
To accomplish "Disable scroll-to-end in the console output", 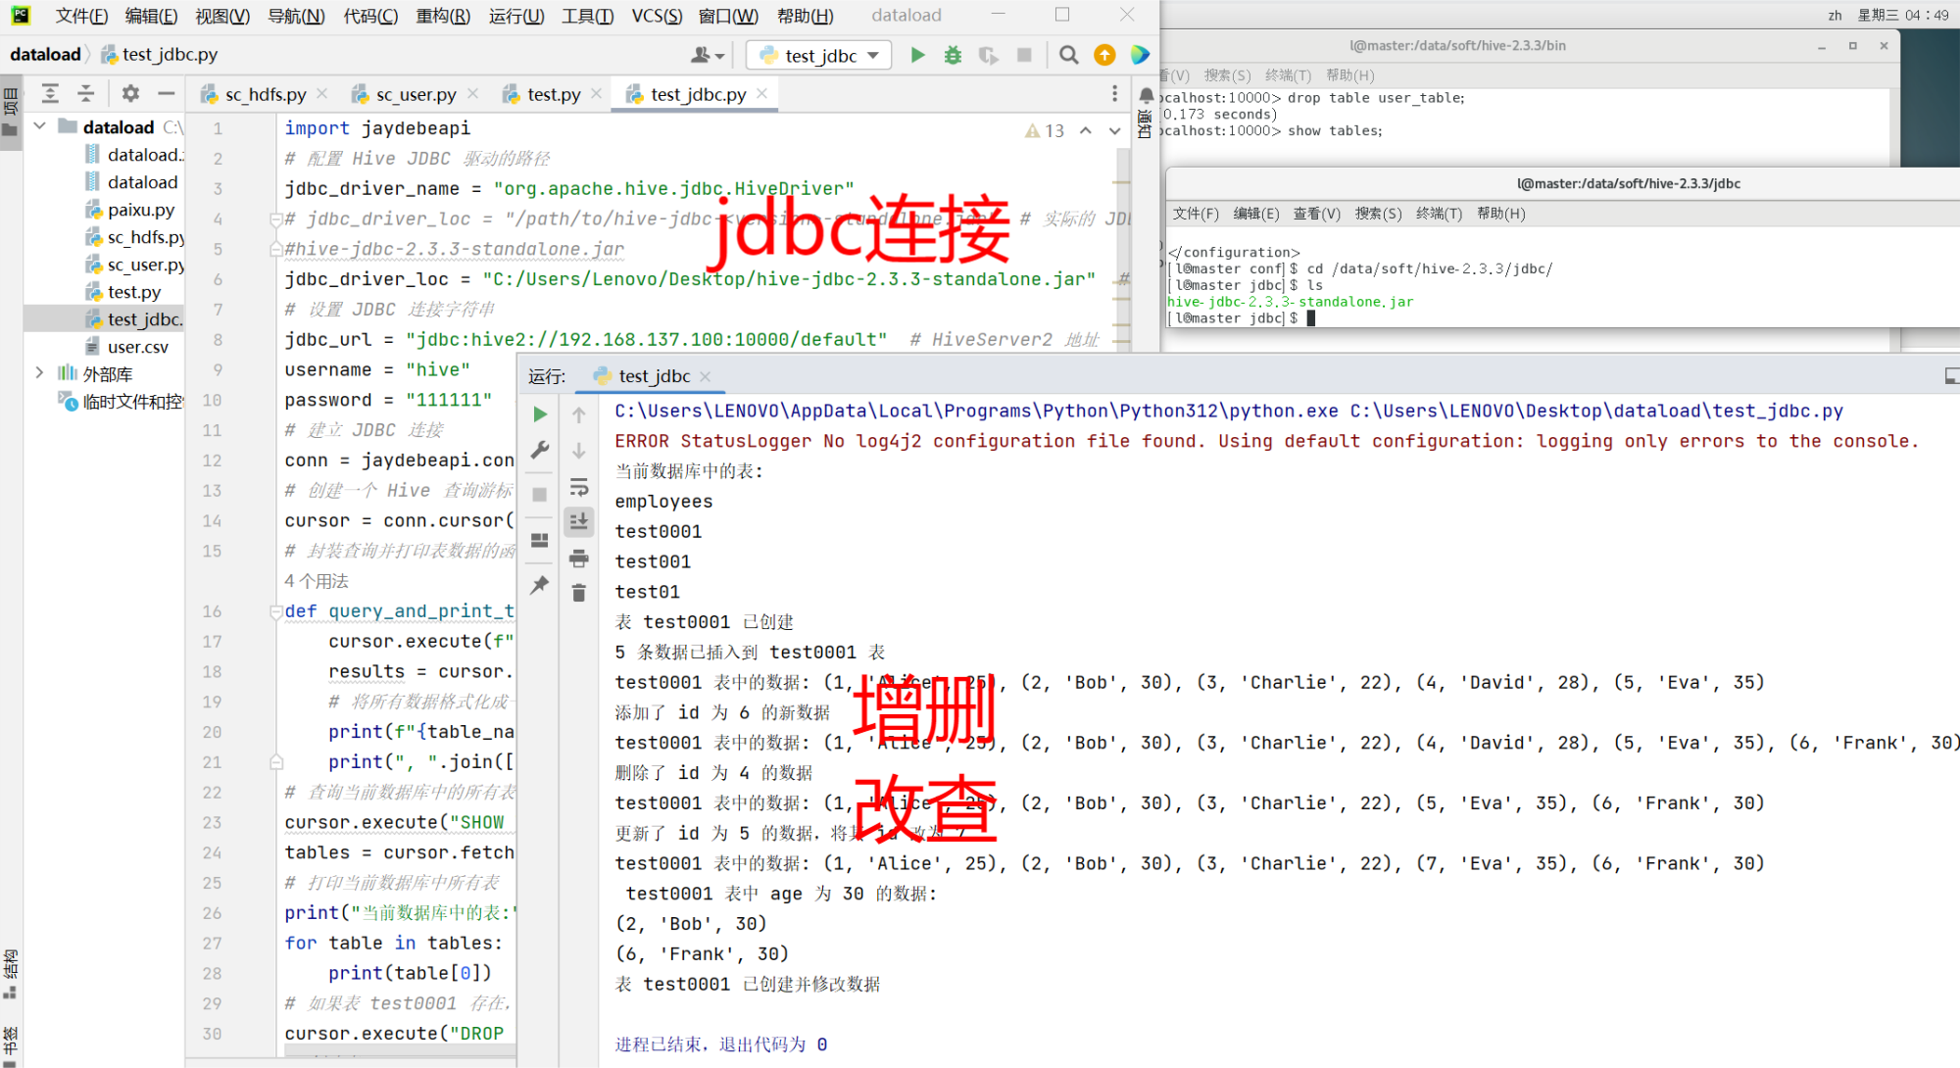I will click(x=579, y=521).
